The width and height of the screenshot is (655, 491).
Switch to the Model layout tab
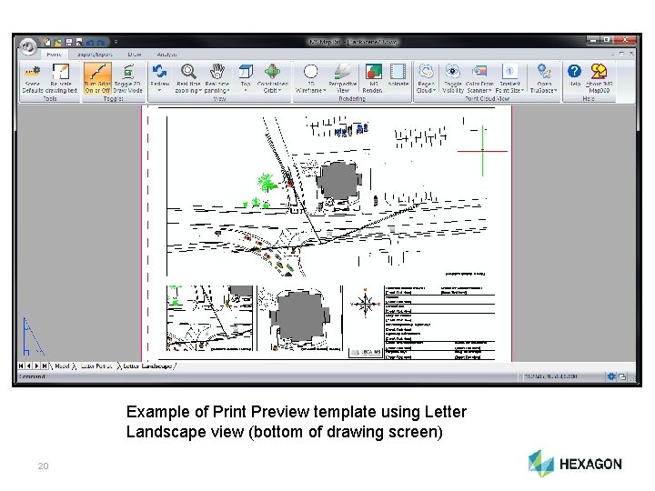(62, 366)
